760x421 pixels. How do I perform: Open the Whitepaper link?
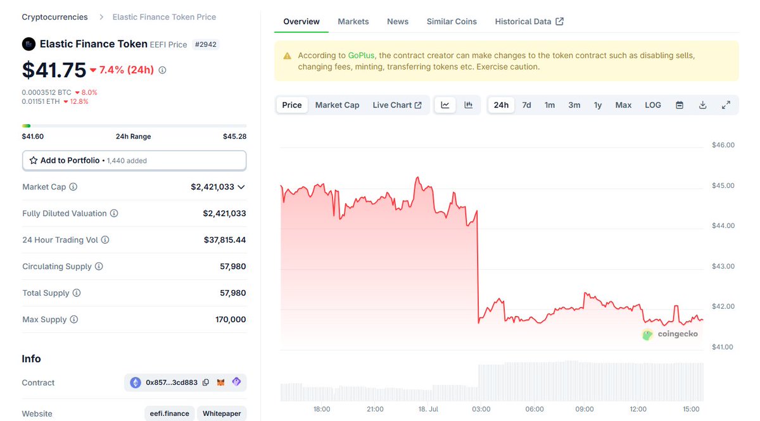click(x=222, y=413)
